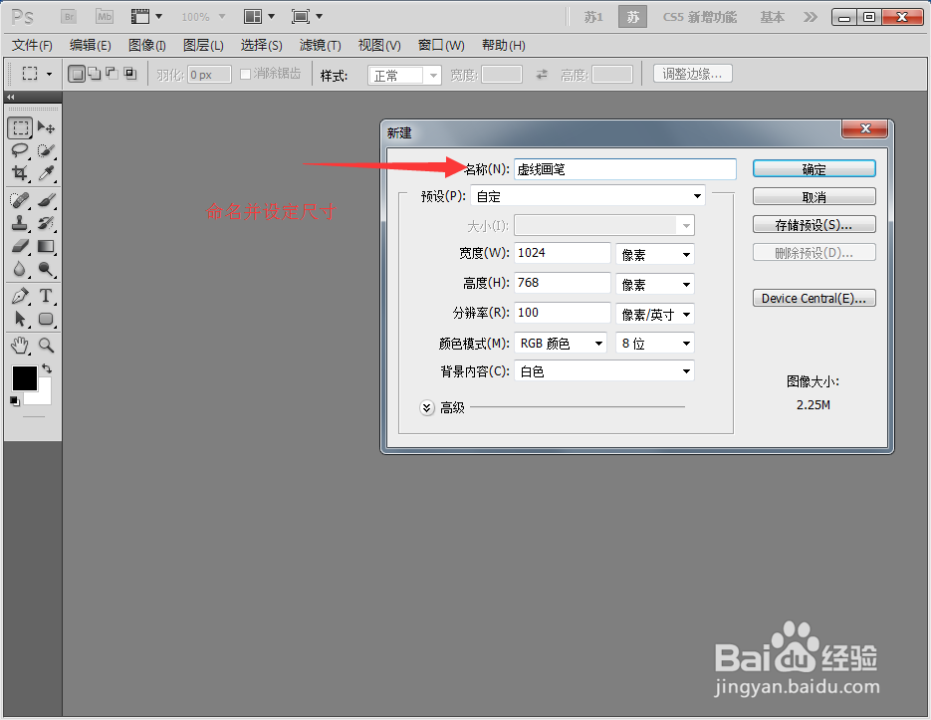Open the 滤镜(T) menu
This screenshot has height=720, width=931.
tap(320, 45)
